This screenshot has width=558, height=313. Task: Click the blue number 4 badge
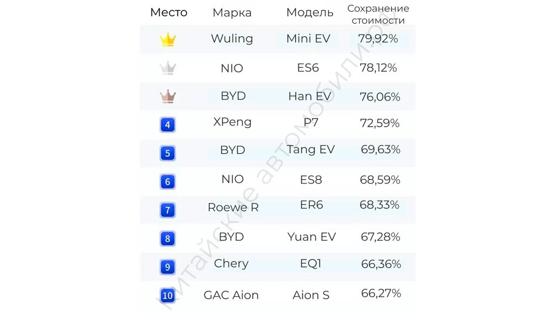point(167,125)
